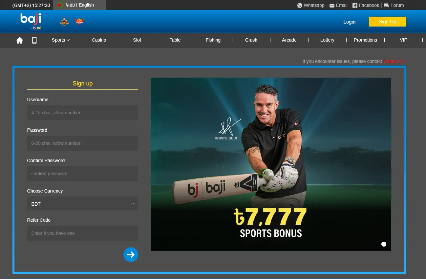Open the Choose Currency BDT dropdown
This screenshot has height=279, width=426.
click(82, 204)
